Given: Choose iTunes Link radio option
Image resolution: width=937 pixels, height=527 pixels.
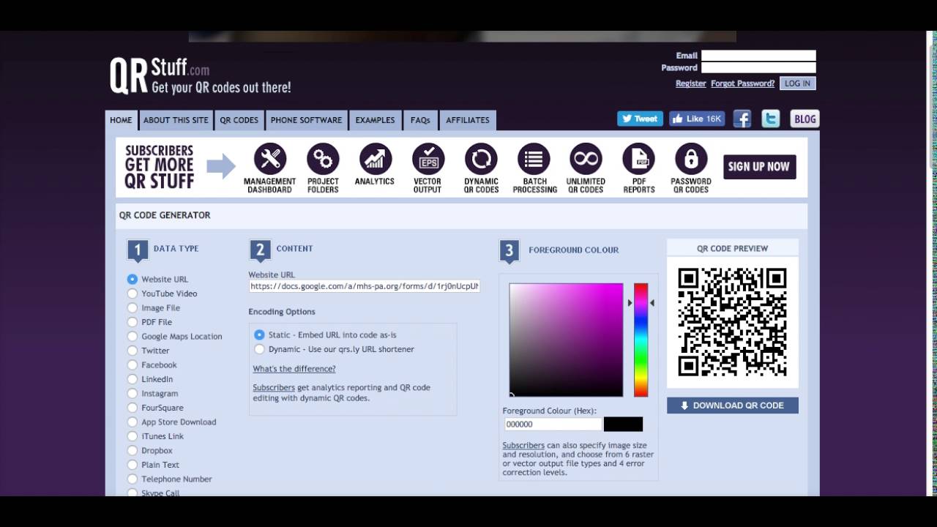Looking at the screenshot, I should [x=132, y=436].
